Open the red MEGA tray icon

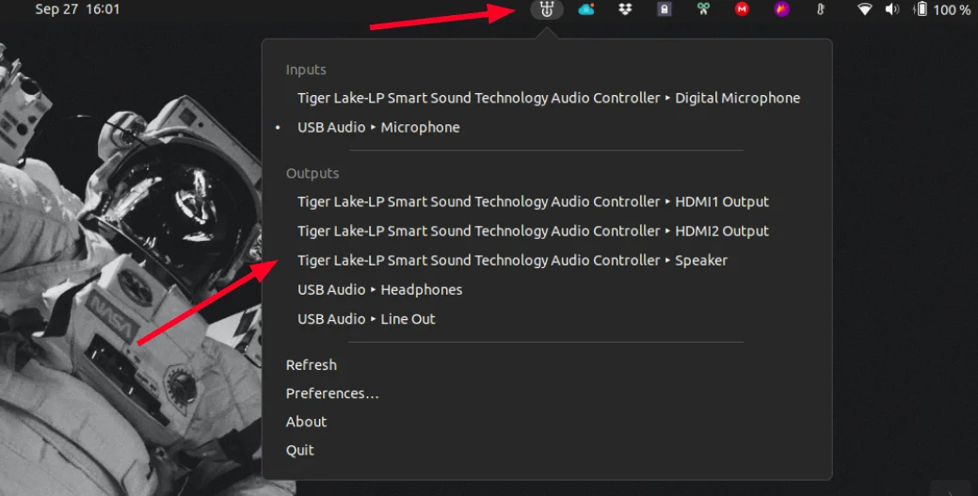tap(743, 9)
